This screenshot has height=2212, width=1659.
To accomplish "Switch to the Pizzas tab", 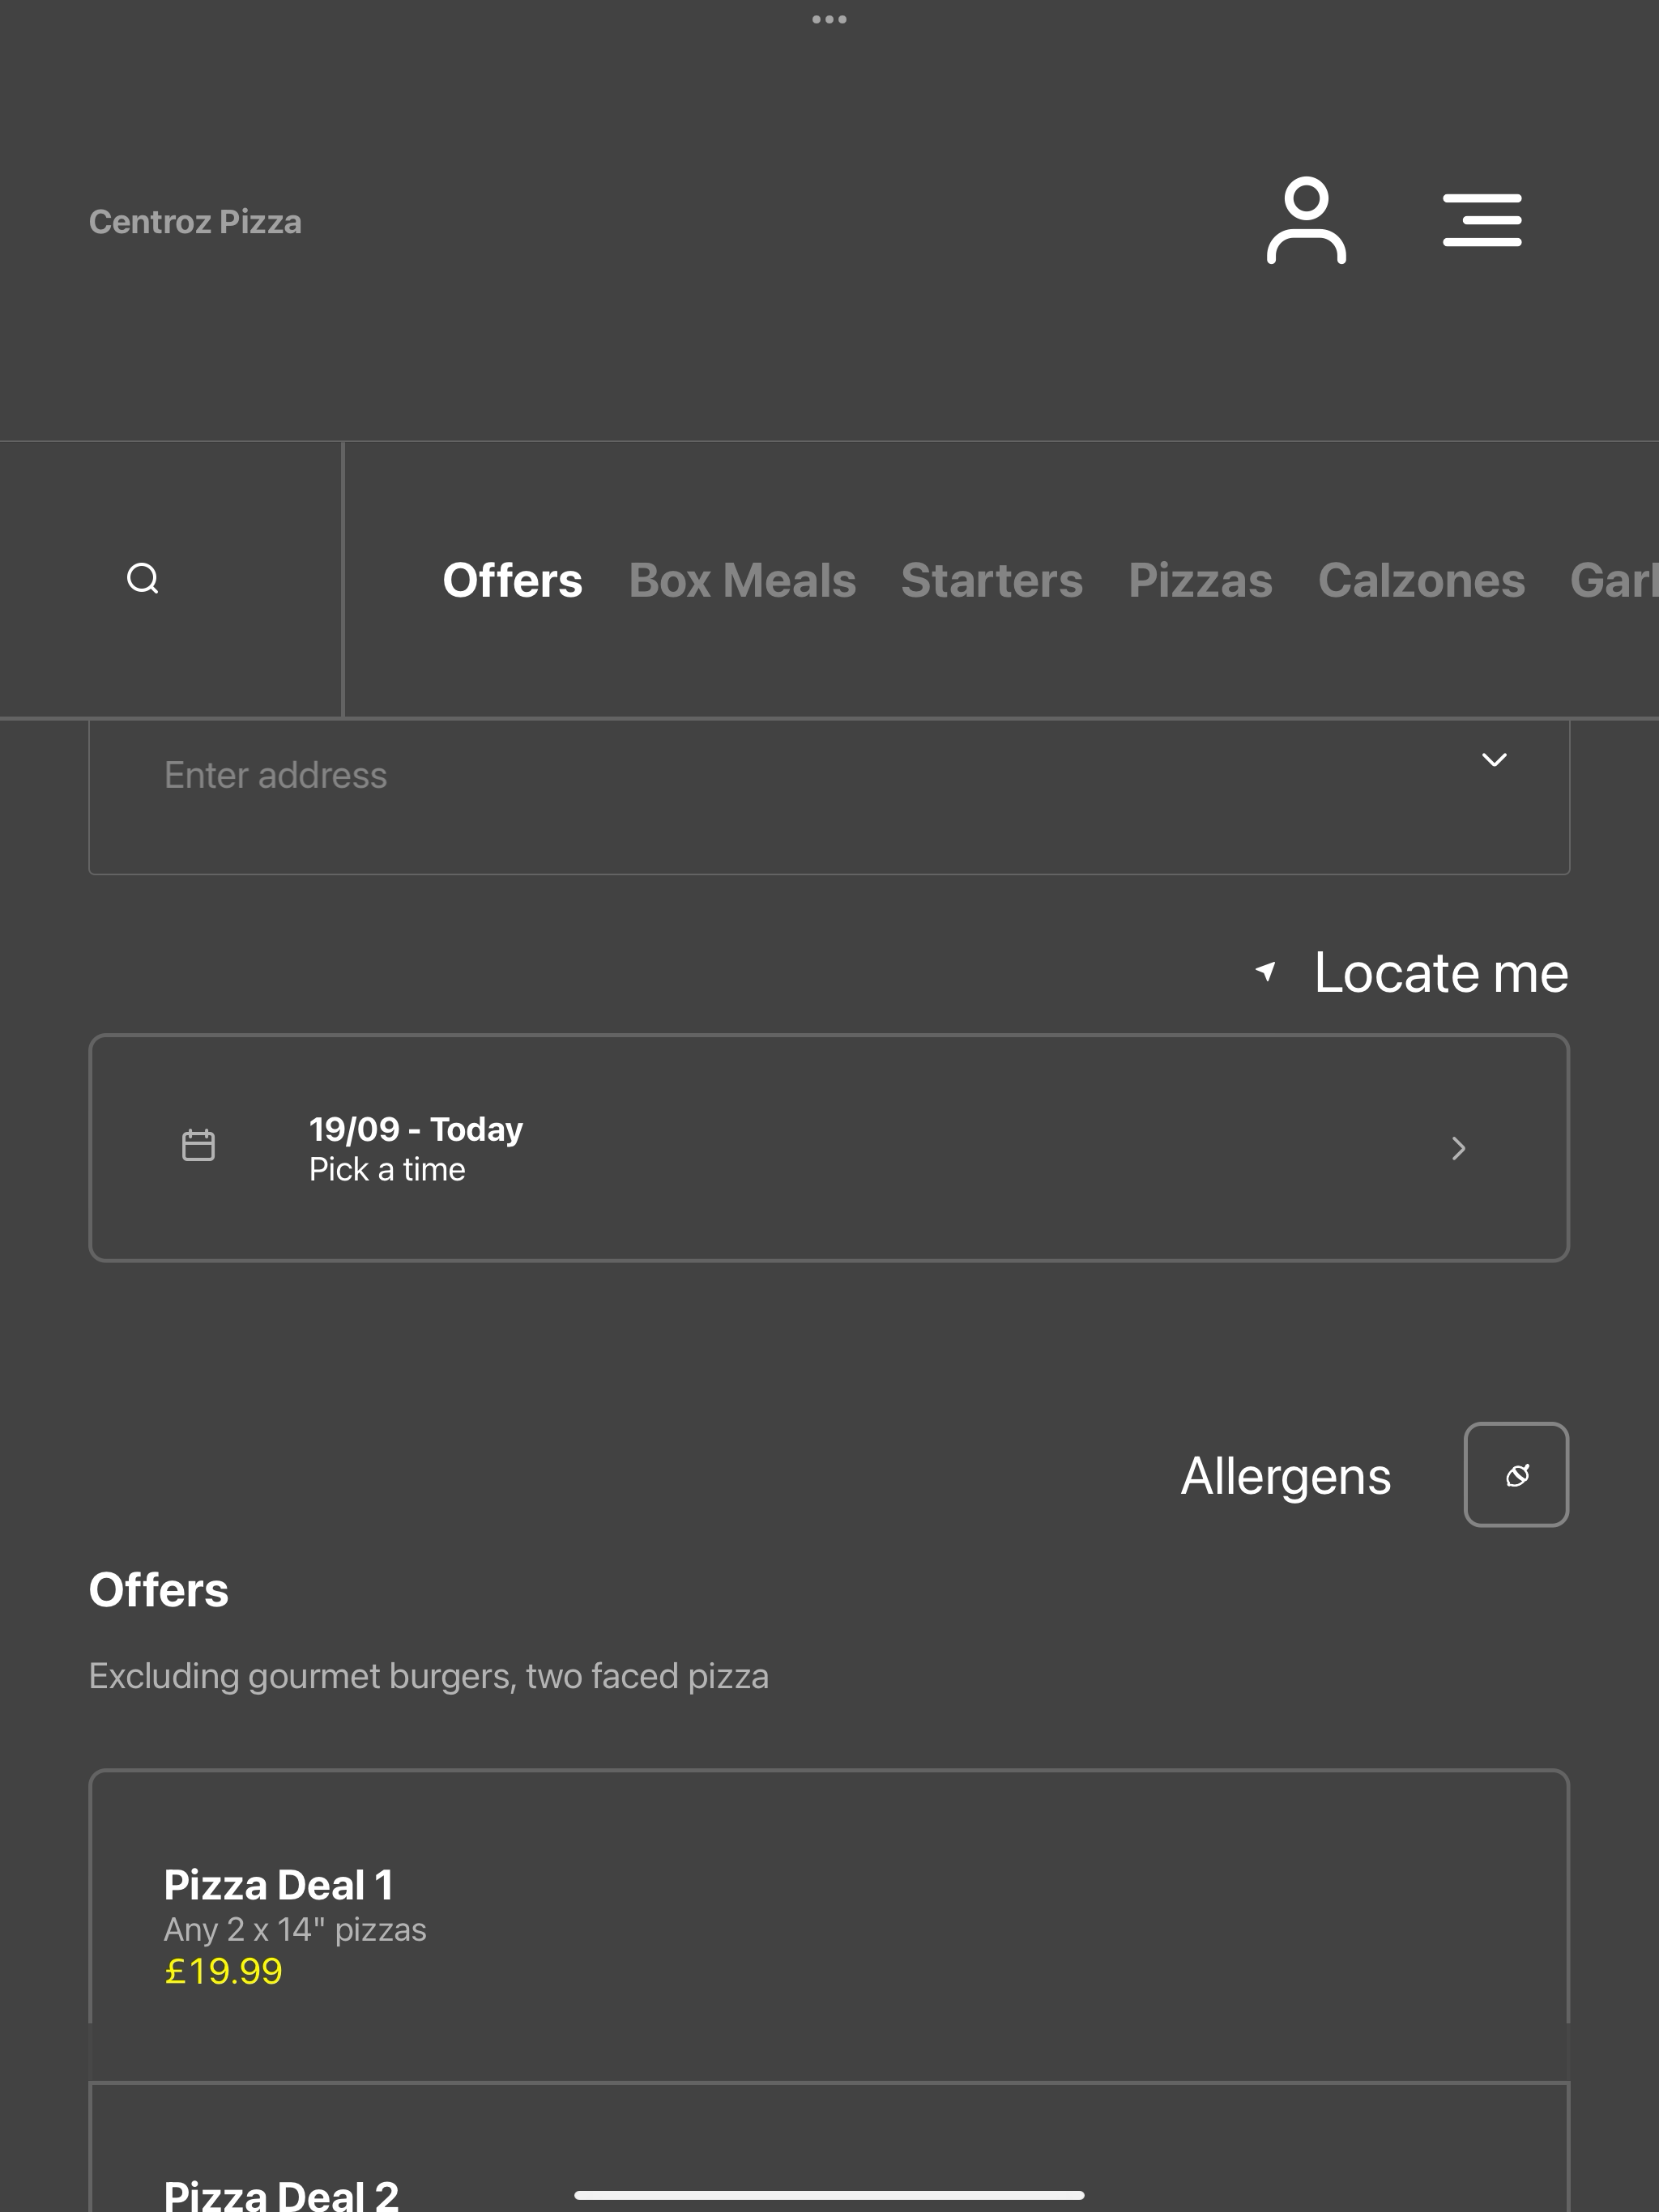I will coord(1201,581).
